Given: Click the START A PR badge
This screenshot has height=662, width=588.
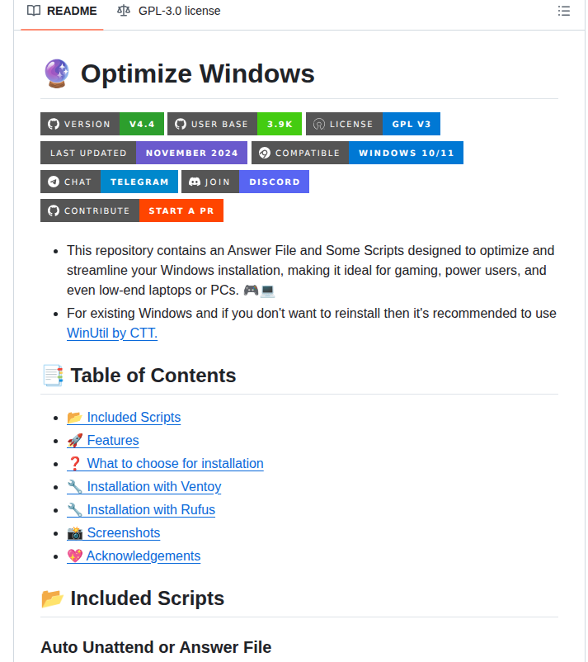Looking at the screenshot, I should click(x=181, y=210).
